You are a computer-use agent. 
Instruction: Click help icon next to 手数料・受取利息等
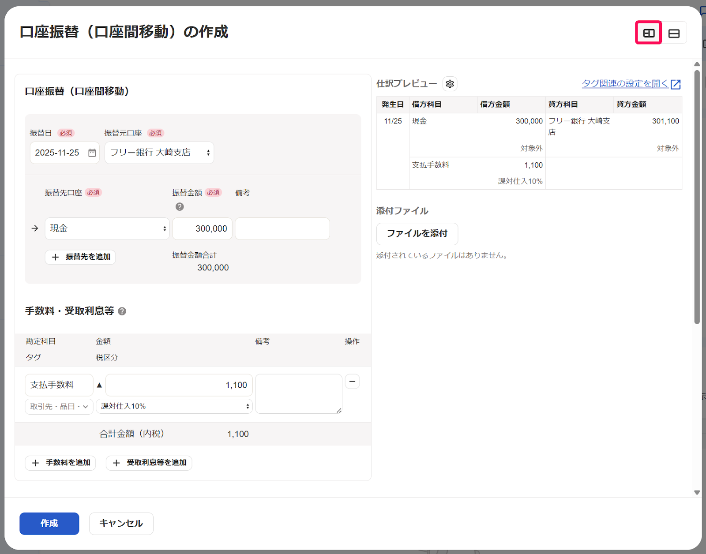point(122,311)
